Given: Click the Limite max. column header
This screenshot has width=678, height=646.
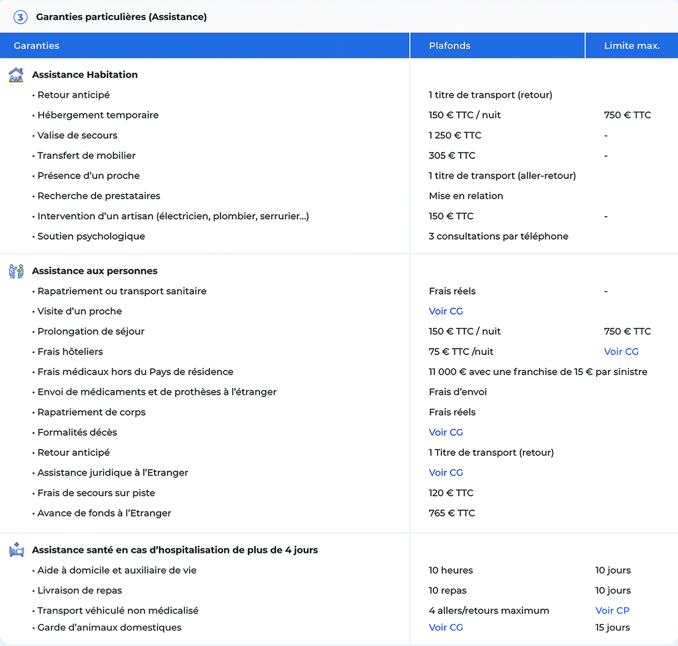Looking at the screenshot, I should click(632, 45).
